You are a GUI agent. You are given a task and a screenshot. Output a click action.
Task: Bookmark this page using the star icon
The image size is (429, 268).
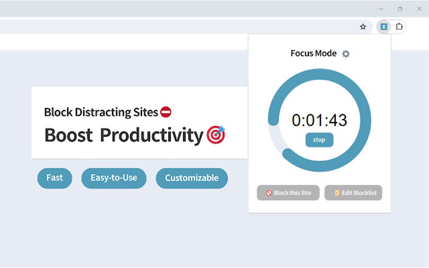tap(363, 26)
